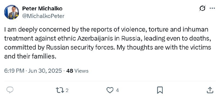Viewport: 218px width, 101px height.
Task: Click the display name Peter Michalko
Action: tap(42, 9)
